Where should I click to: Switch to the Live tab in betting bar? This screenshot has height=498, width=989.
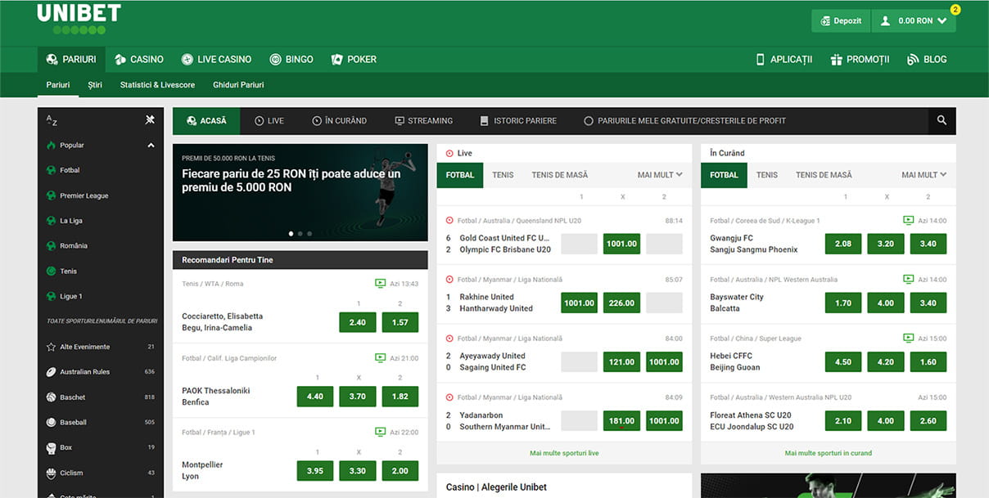tap(269, 120)
